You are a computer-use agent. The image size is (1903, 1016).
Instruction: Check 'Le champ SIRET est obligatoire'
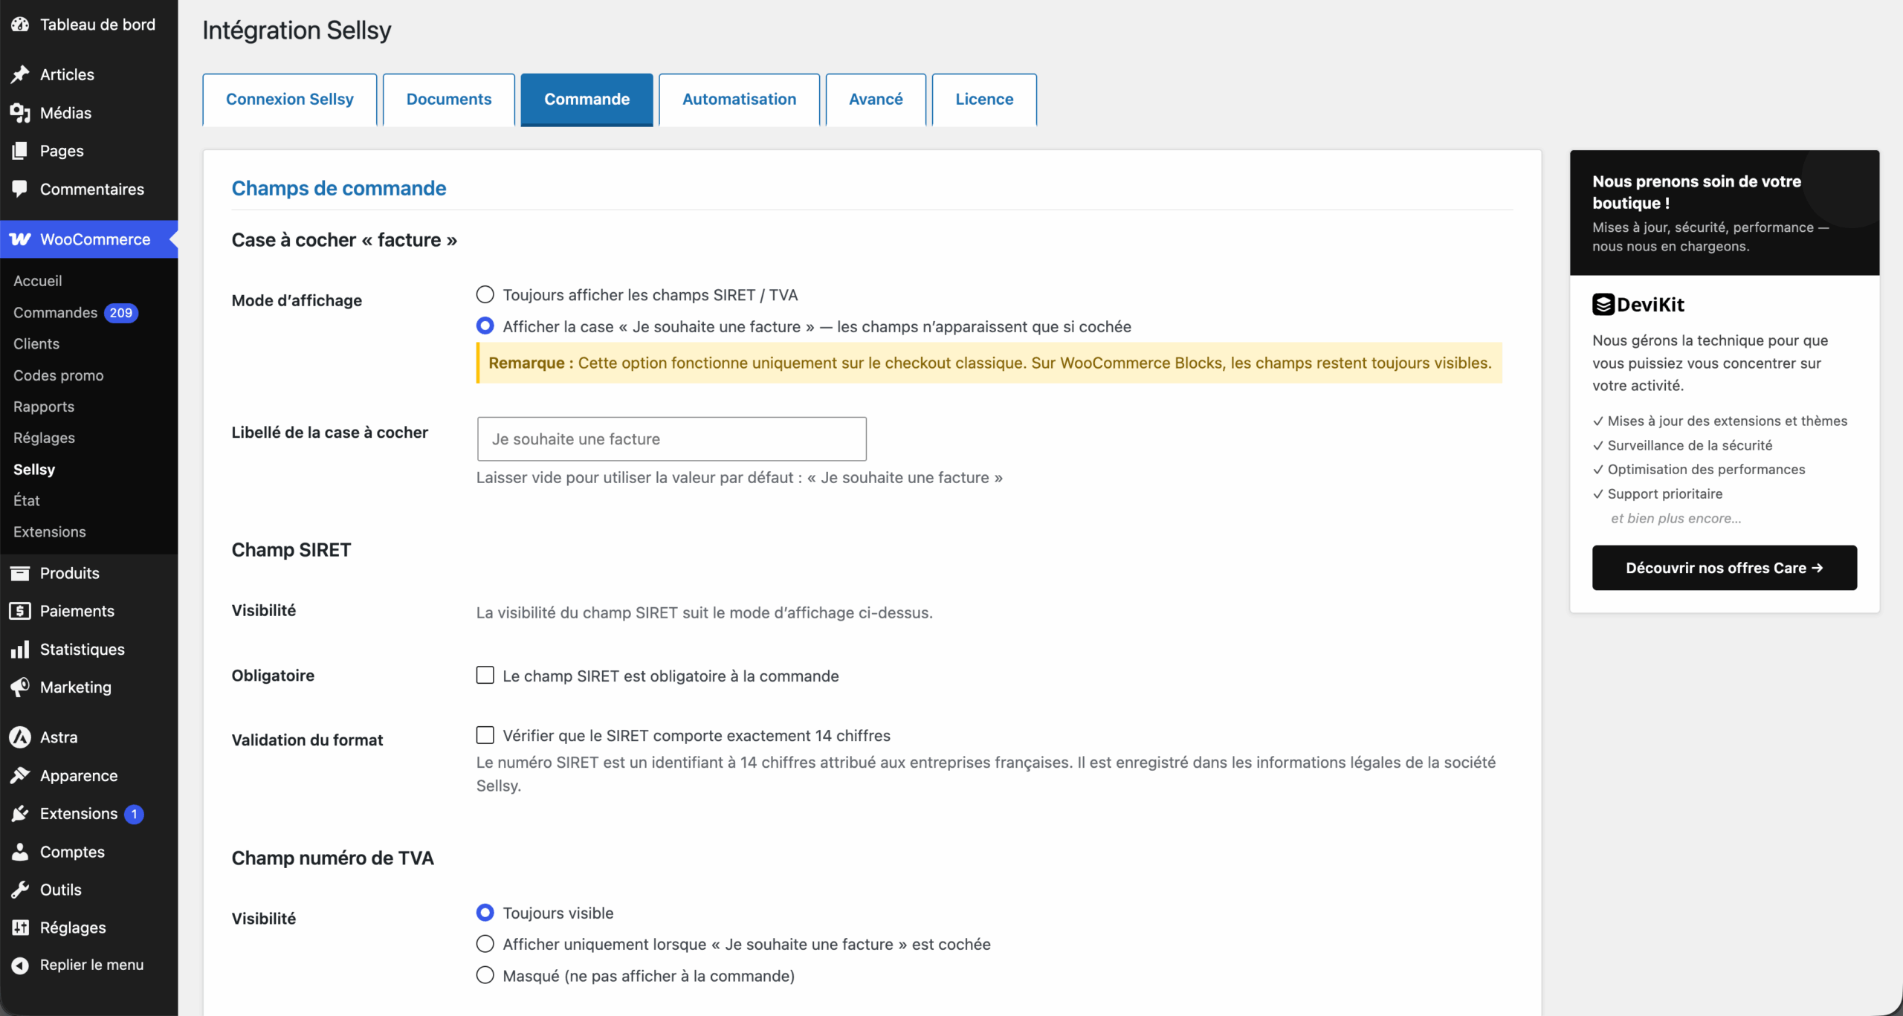point(485,676)
